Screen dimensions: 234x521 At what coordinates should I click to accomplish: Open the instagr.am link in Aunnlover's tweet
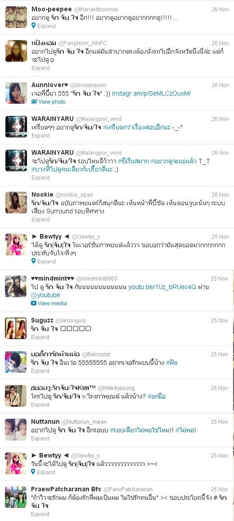click(x=151, y=94)
